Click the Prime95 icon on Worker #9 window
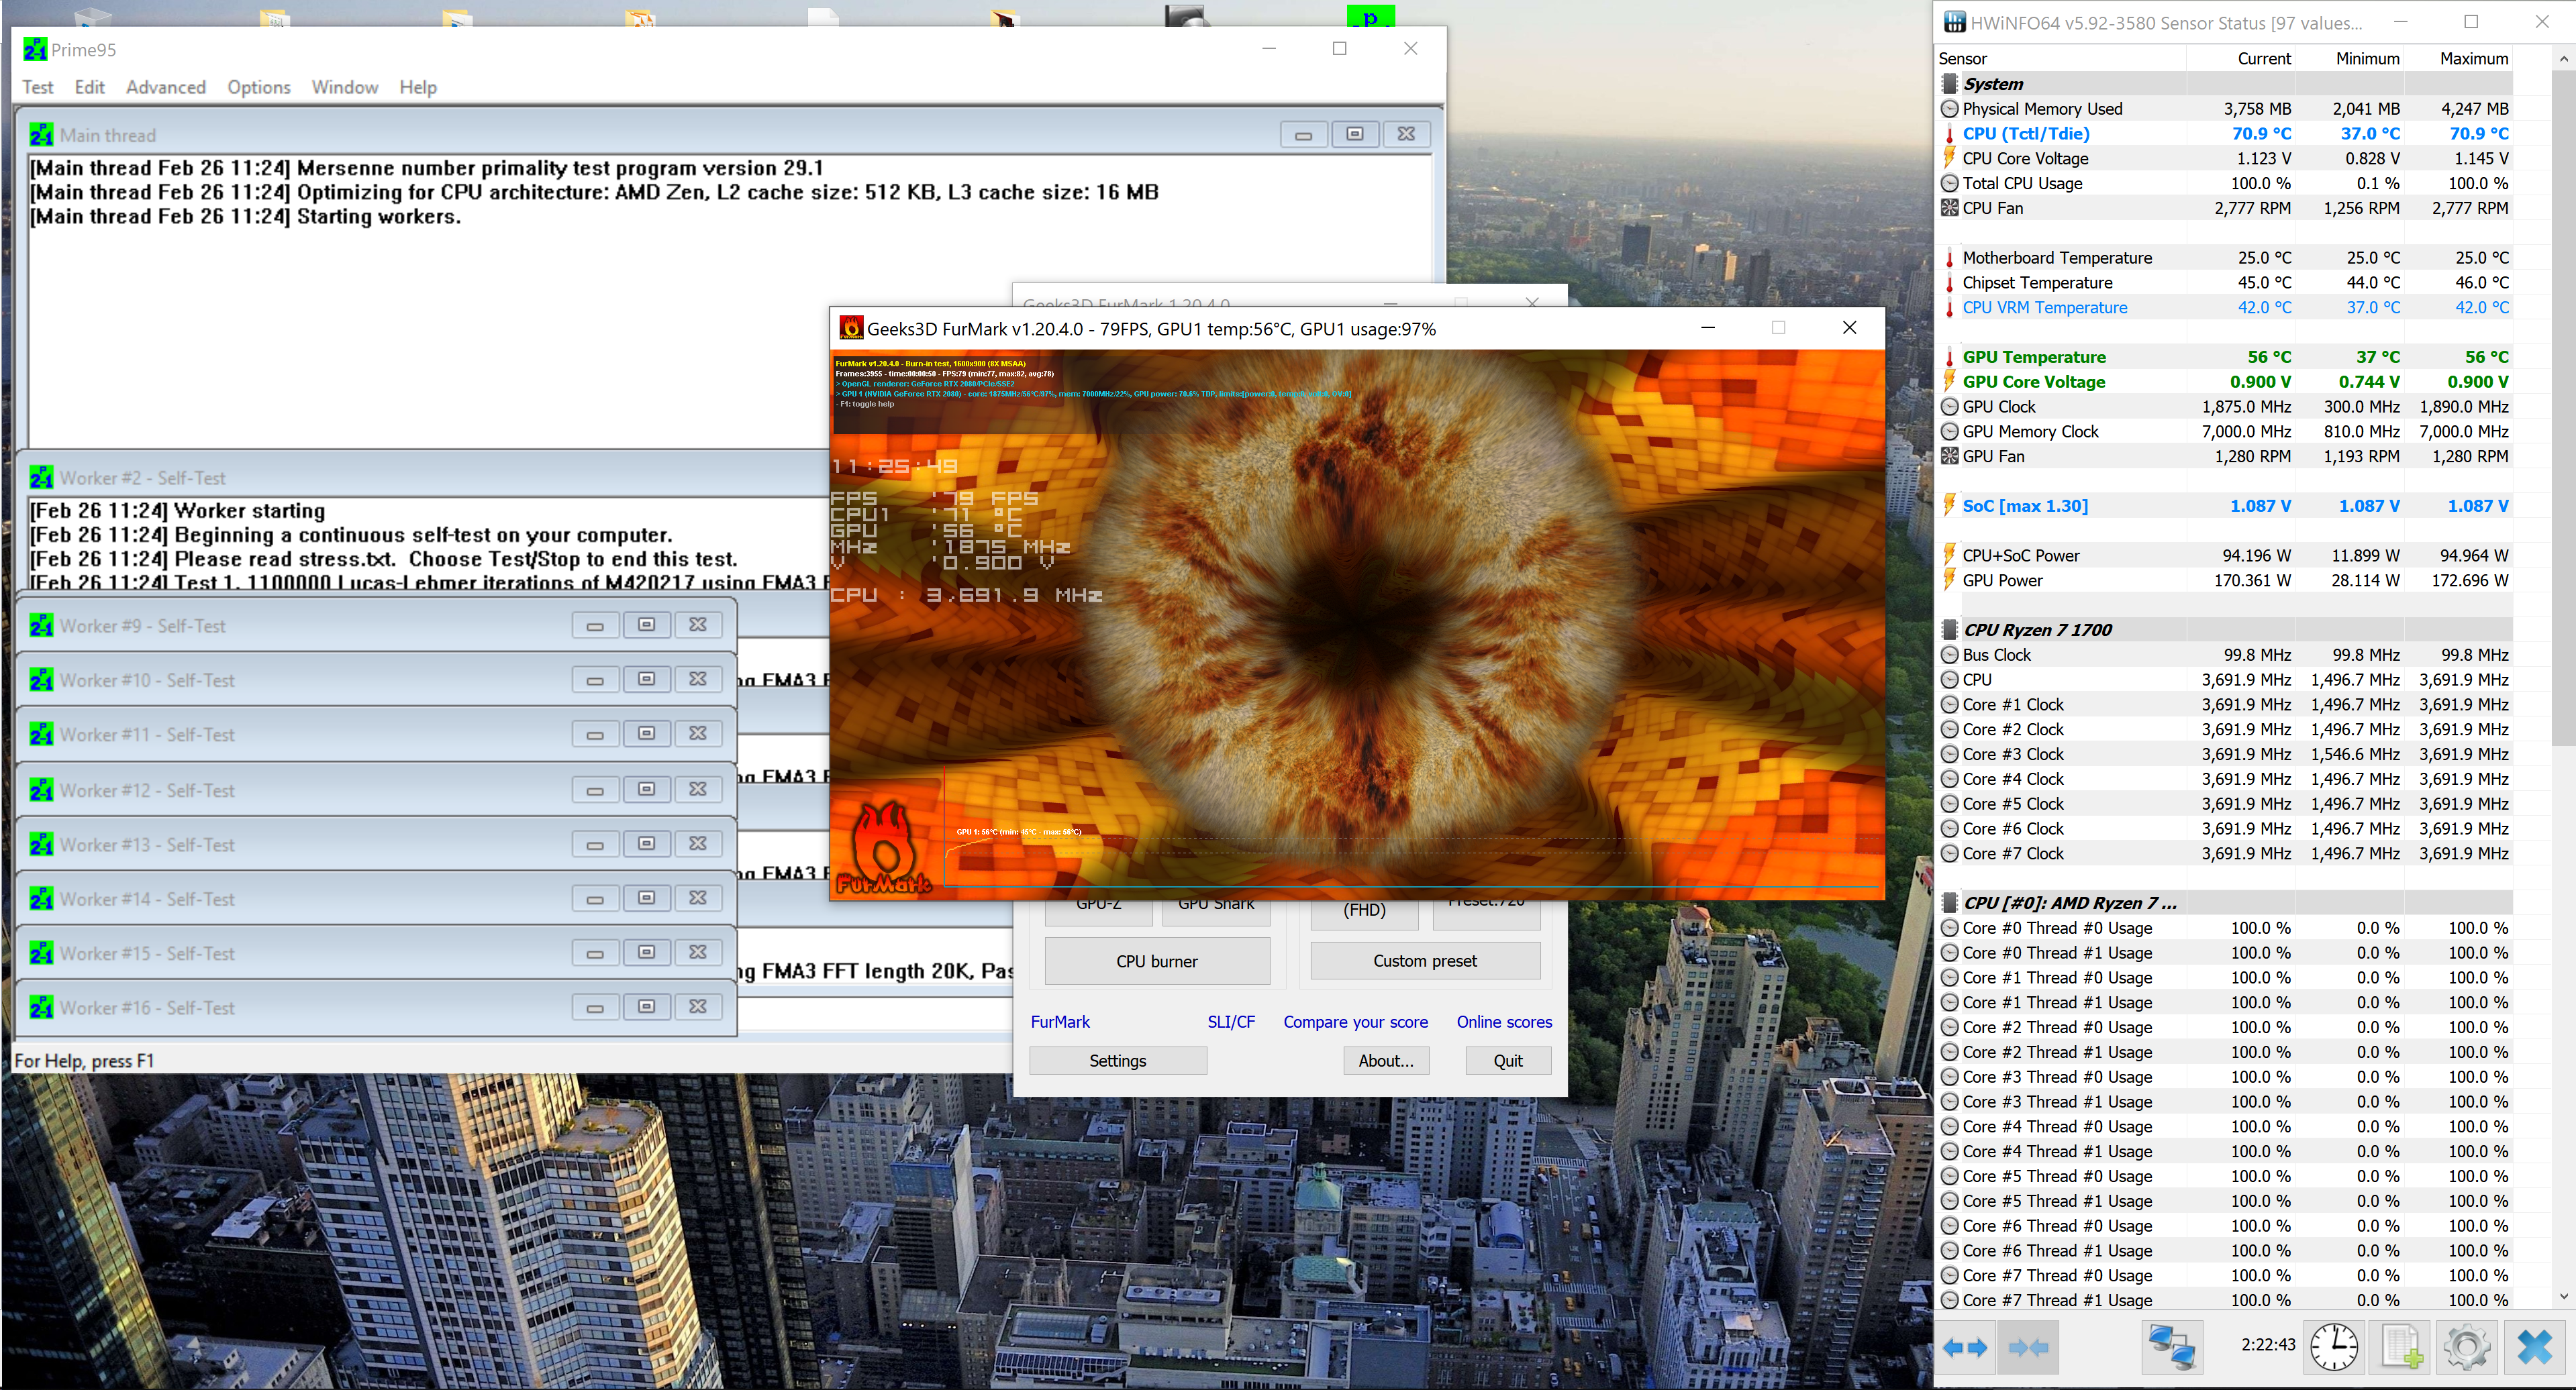 [x=41, y=625]
